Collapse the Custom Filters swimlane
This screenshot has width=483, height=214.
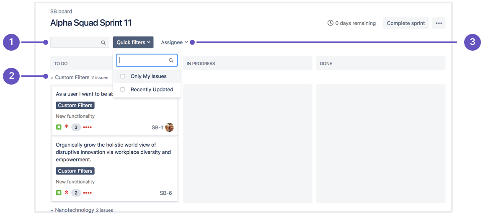point(52,78)
